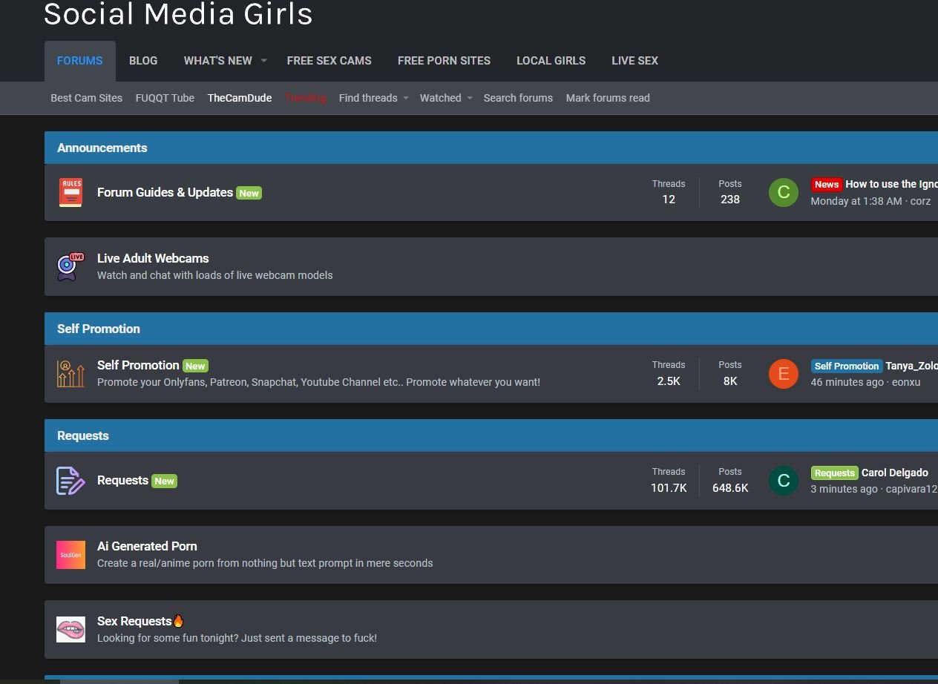938x684 pixels.
Task: Open the Carol Delgado thread link
Action: 896,473
